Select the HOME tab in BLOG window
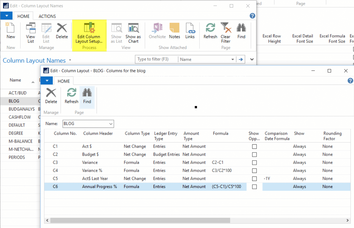Viewport: 354px width, 228px height. 64,81
